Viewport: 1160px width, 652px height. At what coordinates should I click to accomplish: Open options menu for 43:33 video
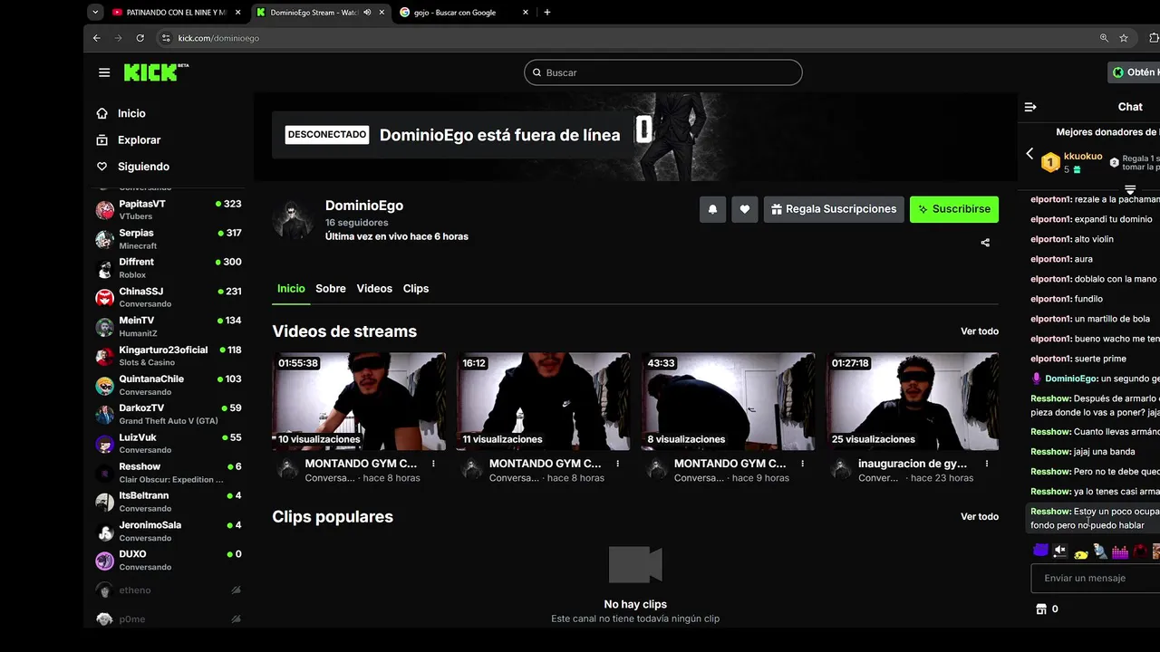[802, 464]
